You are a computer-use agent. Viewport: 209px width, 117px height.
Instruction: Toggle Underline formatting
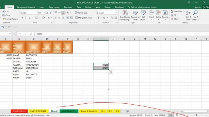tap(29, 18)
